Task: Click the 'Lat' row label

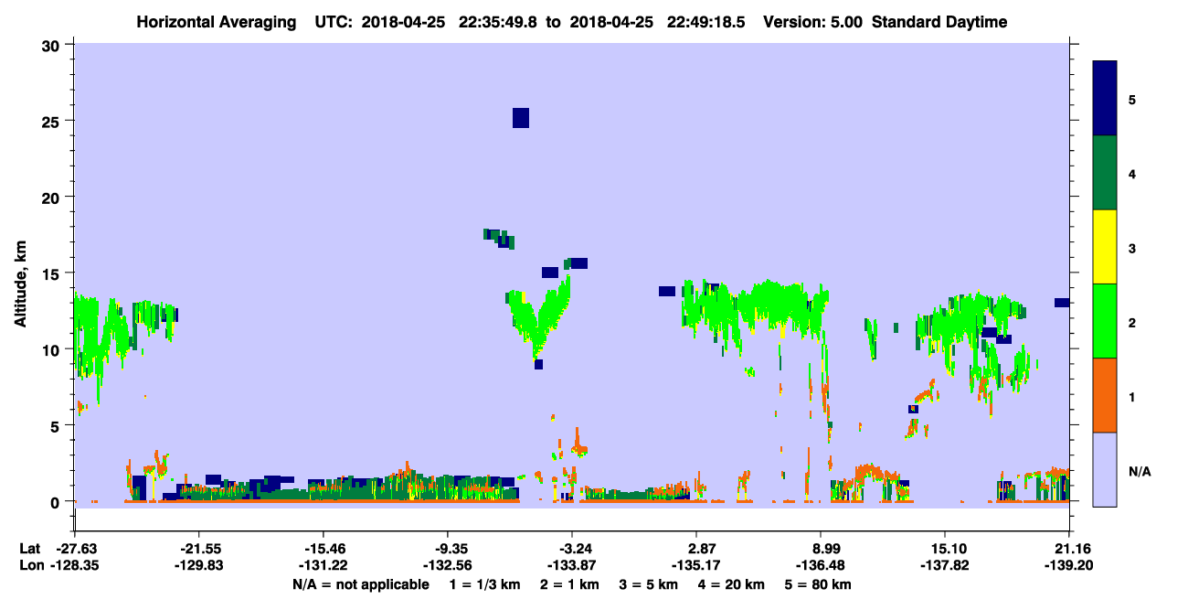Action: coord(30,549)
